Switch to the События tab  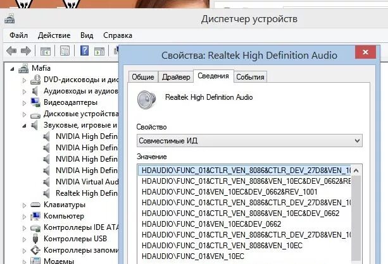click(250, 77)
